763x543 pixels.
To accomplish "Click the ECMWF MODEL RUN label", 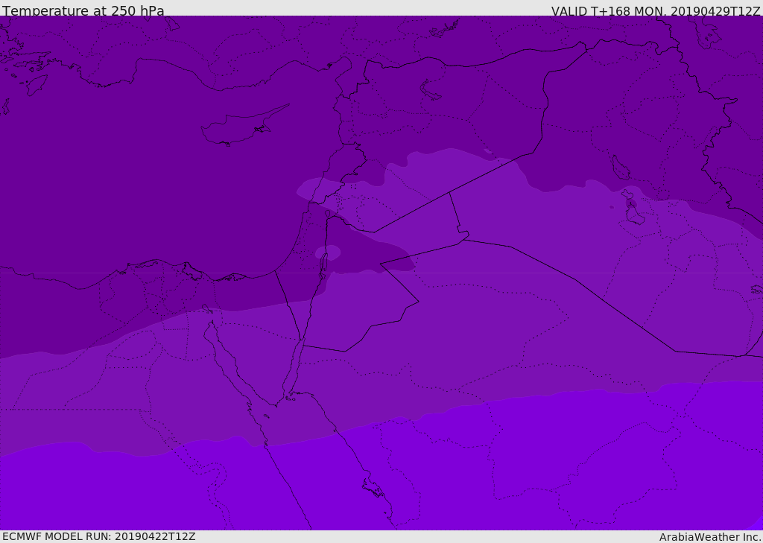I will [x=98, y=536].
